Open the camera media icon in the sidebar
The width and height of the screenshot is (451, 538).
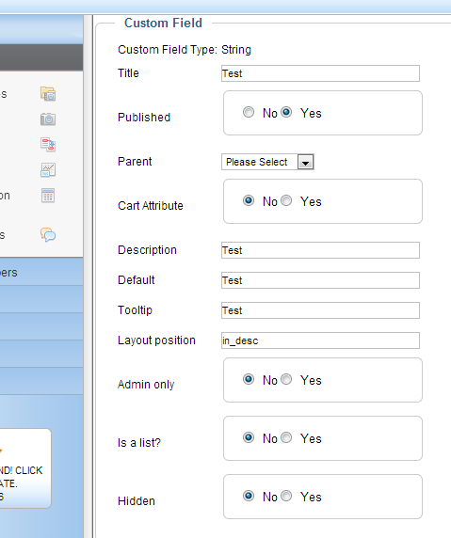click(x=48, y=119)
